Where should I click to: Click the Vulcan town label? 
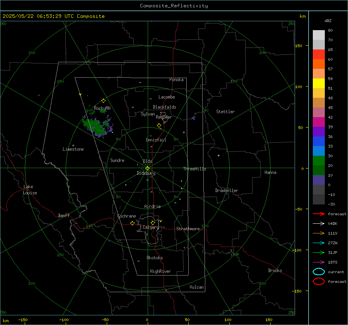[197, 287]
